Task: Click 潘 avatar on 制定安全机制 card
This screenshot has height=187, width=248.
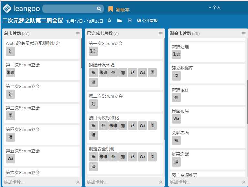Action: tap(93, 167)
